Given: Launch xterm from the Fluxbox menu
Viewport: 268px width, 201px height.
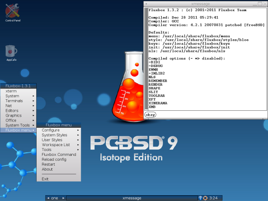Looking at the screenshot, I should [x=18, y=91].
